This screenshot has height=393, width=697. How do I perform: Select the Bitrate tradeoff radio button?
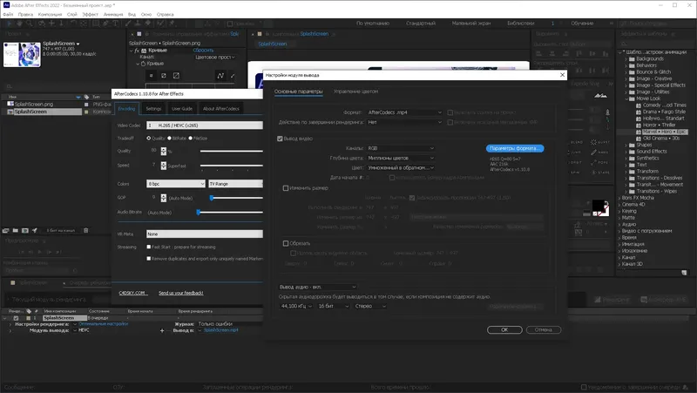pyautogui.click(x=169, y=139)
